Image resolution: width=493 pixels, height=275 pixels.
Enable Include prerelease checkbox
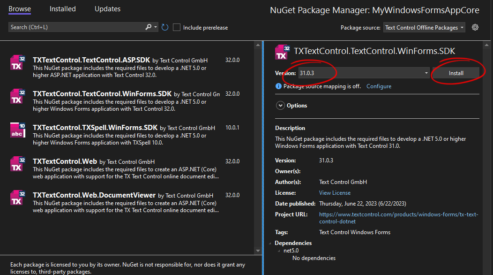177,27
